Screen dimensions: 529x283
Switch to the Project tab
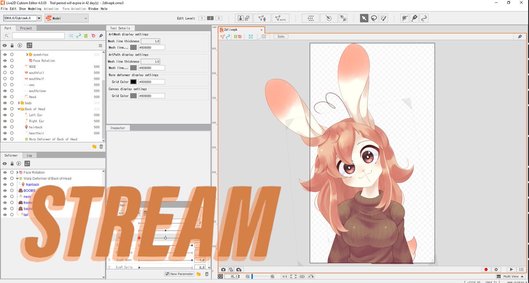click(26, 28)
